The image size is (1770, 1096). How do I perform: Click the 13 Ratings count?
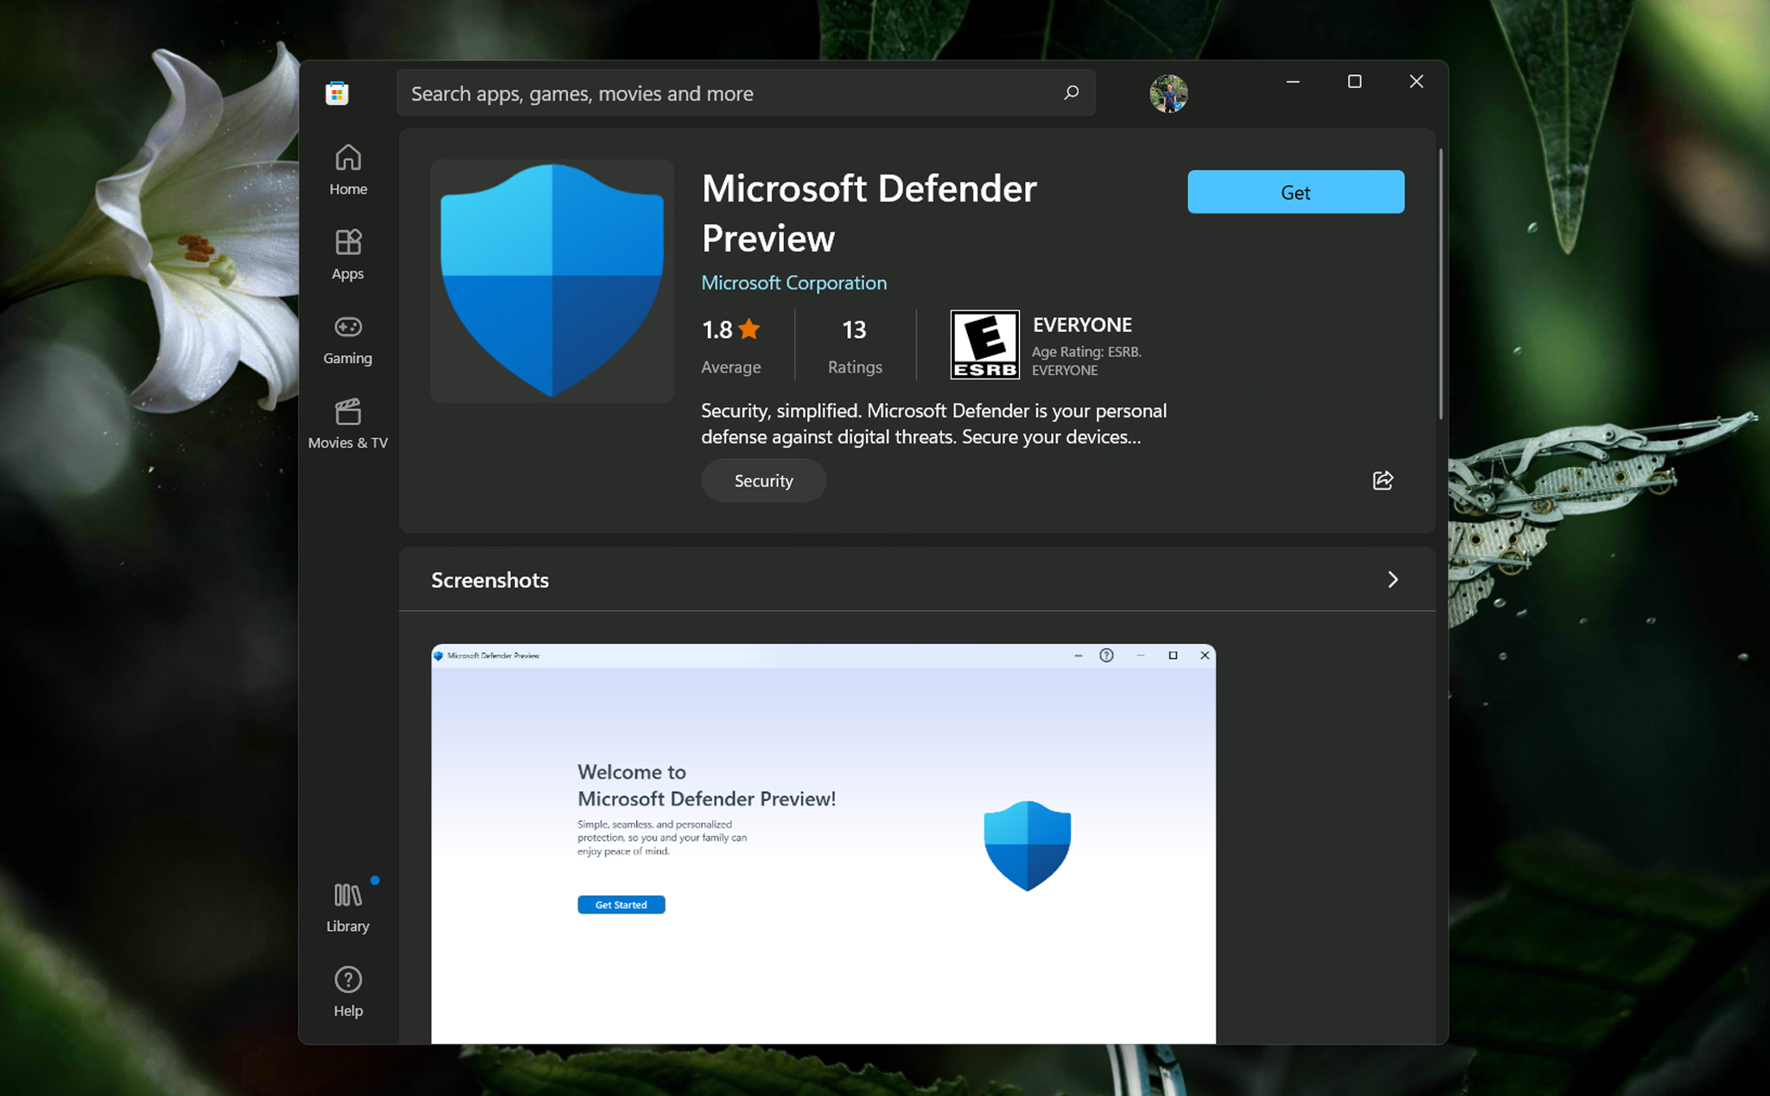pos(854,344)
